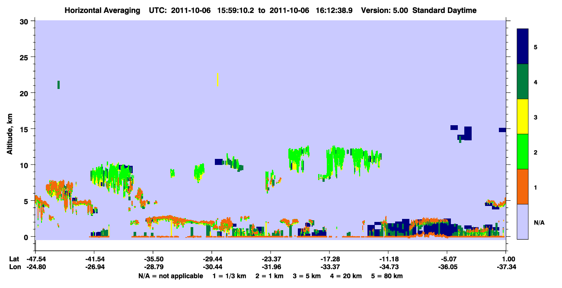Click latitude value -17.28

(329, 259)
